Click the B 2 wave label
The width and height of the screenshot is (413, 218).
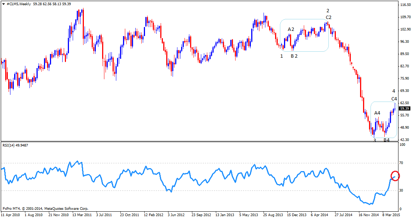294,56
